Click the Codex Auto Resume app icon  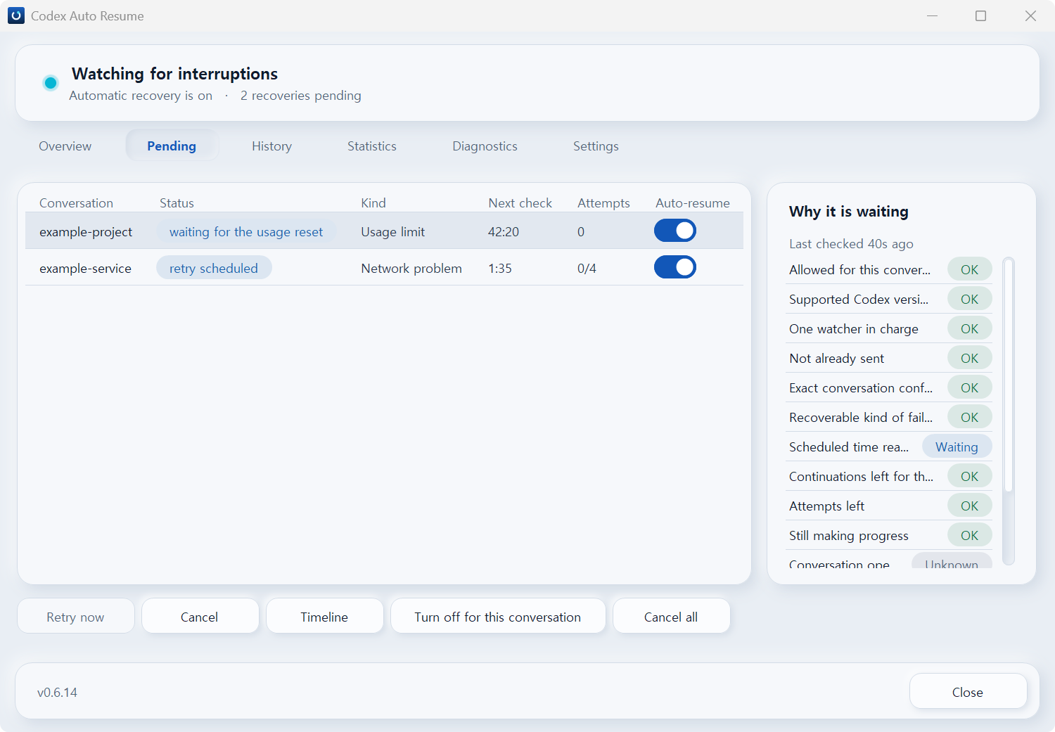coord(16,15)
